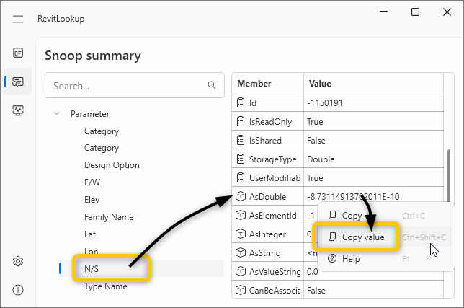The height and width of the screenshot is (308, 464).
Task: Select Copy value menu entry
Action: (362, 237)
